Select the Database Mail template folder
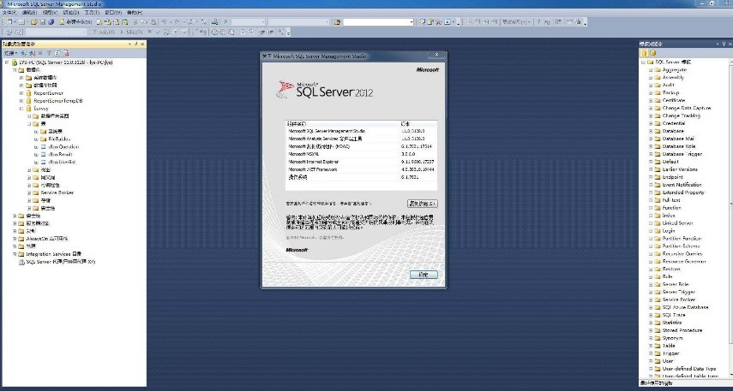Image resolution: width=733 pixels, height=391 pixels. (678, 139)
